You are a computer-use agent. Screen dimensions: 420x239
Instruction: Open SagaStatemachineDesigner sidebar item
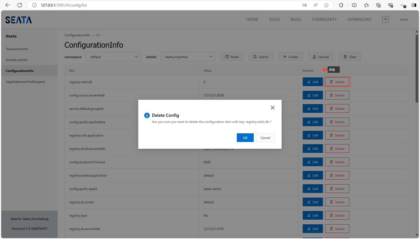[x=25, y=82]
